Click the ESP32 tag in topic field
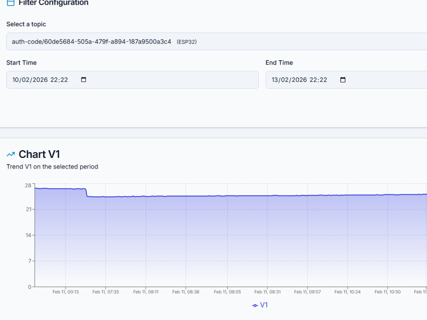 coord(187,42)
